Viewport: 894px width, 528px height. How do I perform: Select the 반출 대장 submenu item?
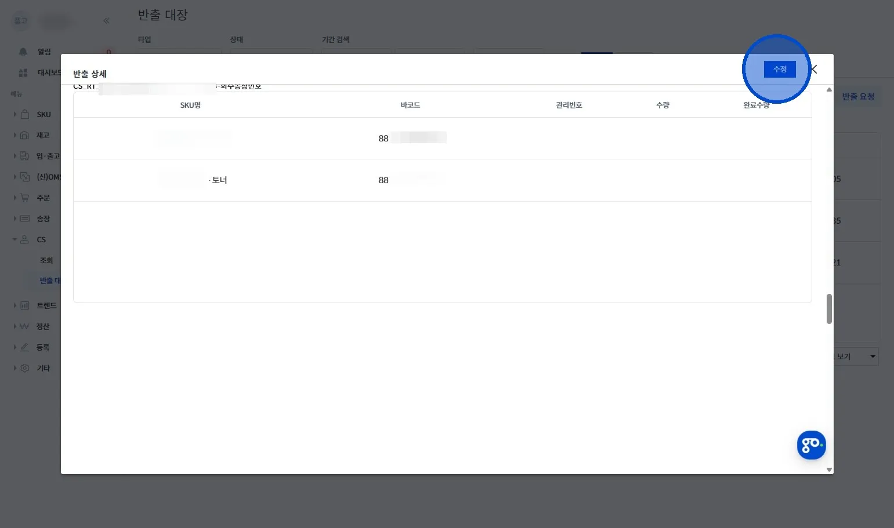pos(50,281)
